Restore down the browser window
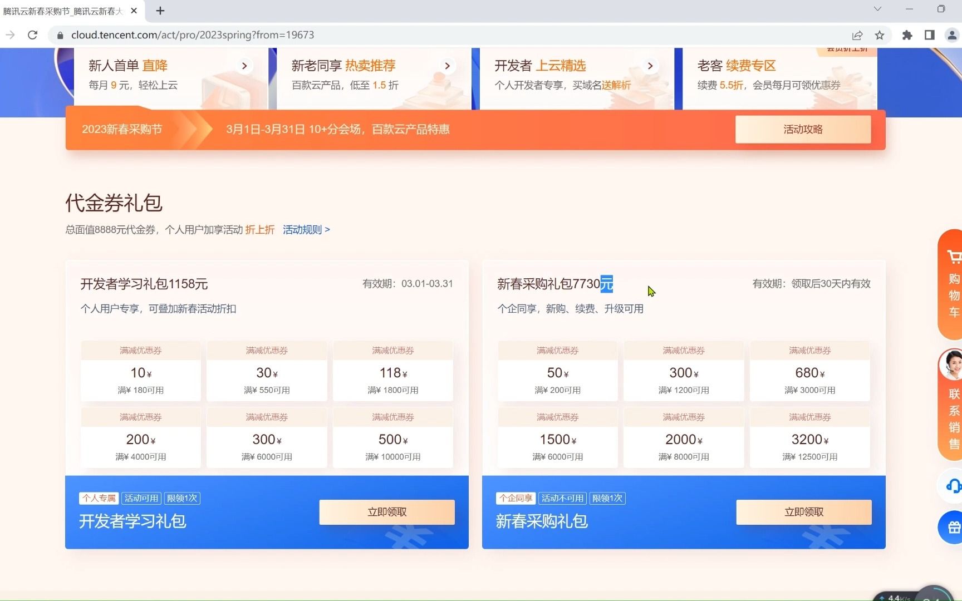This screenshot has width=962, height=601. point(941,9)
